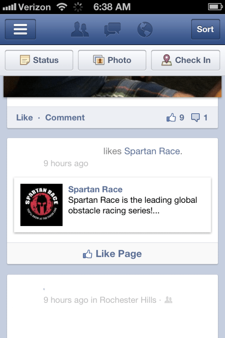Like the photo post

tap(25, 117)
